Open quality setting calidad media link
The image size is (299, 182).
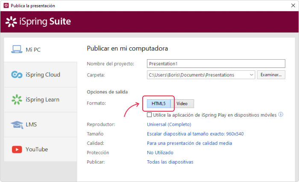189,143
